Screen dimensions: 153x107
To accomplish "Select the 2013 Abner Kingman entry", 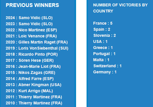I will [x=34, y=85].
